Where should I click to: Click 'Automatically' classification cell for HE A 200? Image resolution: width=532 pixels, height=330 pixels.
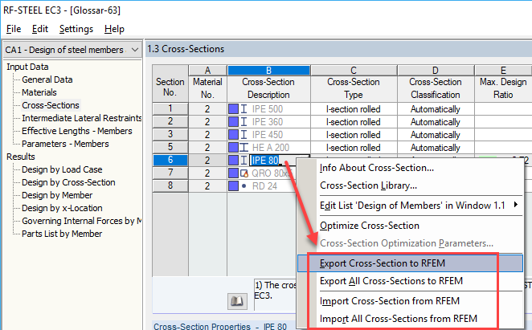pos(436,148)
